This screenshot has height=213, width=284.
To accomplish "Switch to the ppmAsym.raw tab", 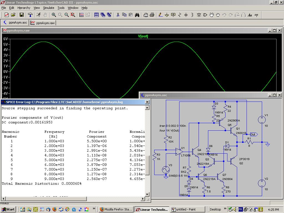I will pos(43,23).
